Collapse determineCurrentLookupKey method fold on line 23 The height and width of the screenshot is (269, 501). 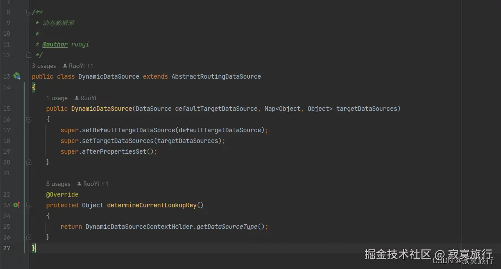pos(29,205)
